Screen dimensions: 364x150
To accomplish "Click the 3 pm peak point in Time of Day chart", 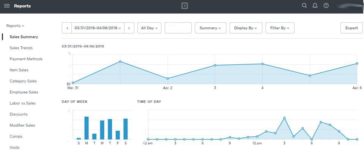I will 284,118.
